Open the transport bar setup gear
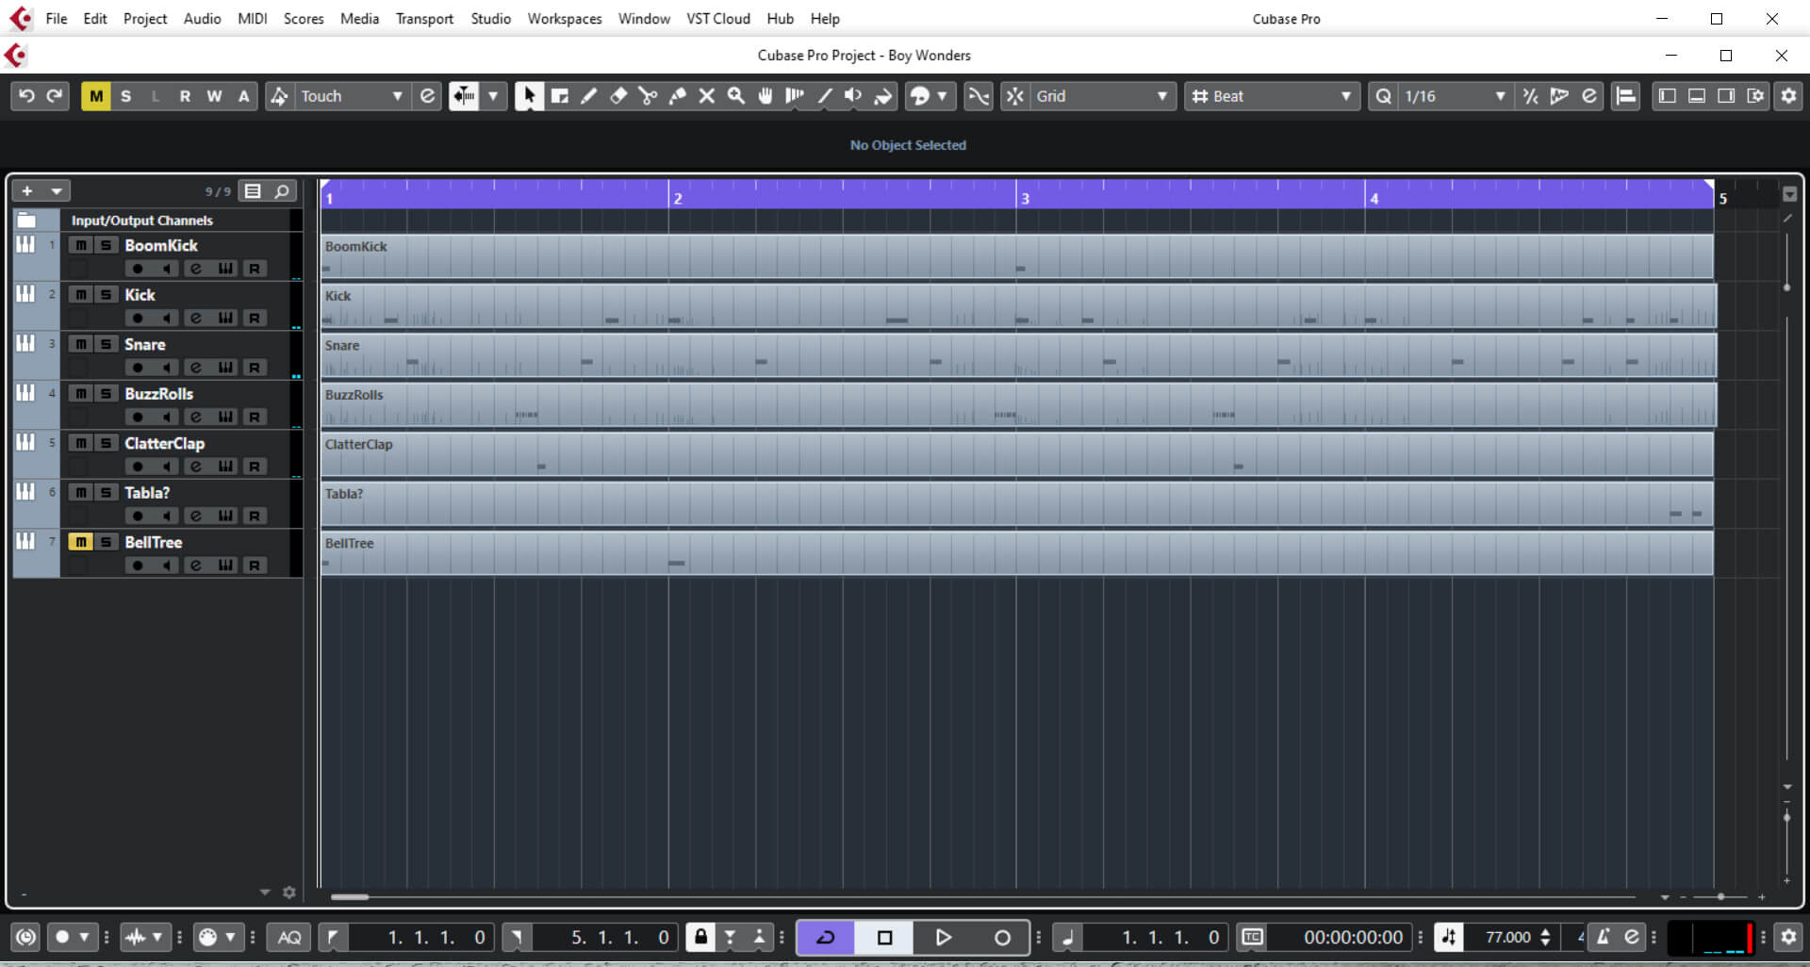Screen dimensions: 1810x967 point(1788,938)
